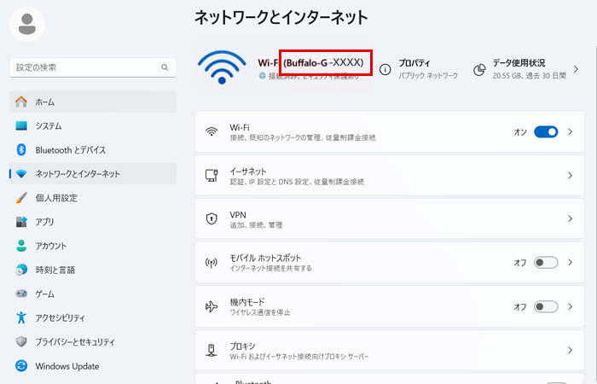Enable the 機内モード toggle
Image resolution: width=597 pixels, height=384 pixels.
546,306
